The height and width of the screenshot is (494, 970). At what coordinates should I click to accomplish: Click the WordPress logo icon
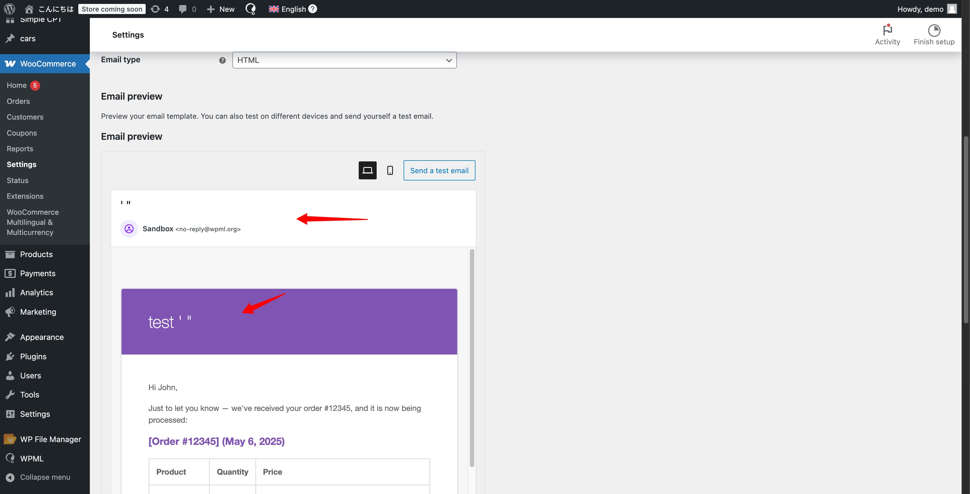(10, 9)
